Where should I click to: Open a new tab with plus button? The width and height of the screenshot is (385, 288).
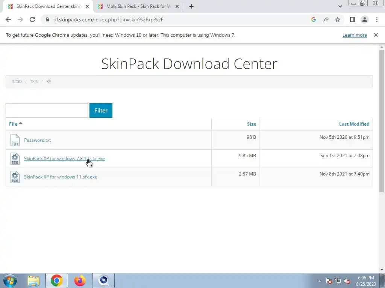[191, 6]
